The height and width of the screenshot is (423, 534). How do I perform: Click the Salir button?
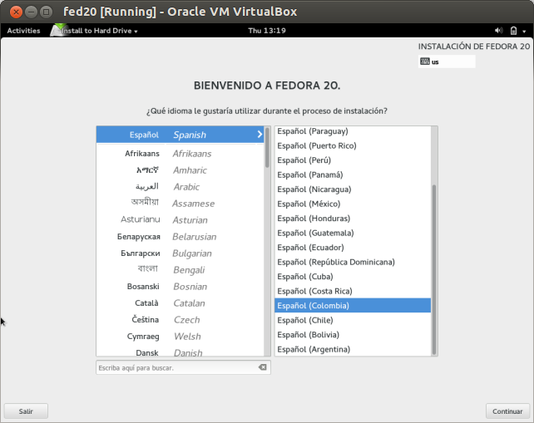[x=26, y=411]
